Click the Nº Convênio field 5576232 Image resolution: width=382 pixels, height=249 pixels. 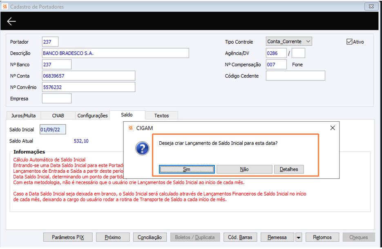pyautogui.click(x=89, y=87)
